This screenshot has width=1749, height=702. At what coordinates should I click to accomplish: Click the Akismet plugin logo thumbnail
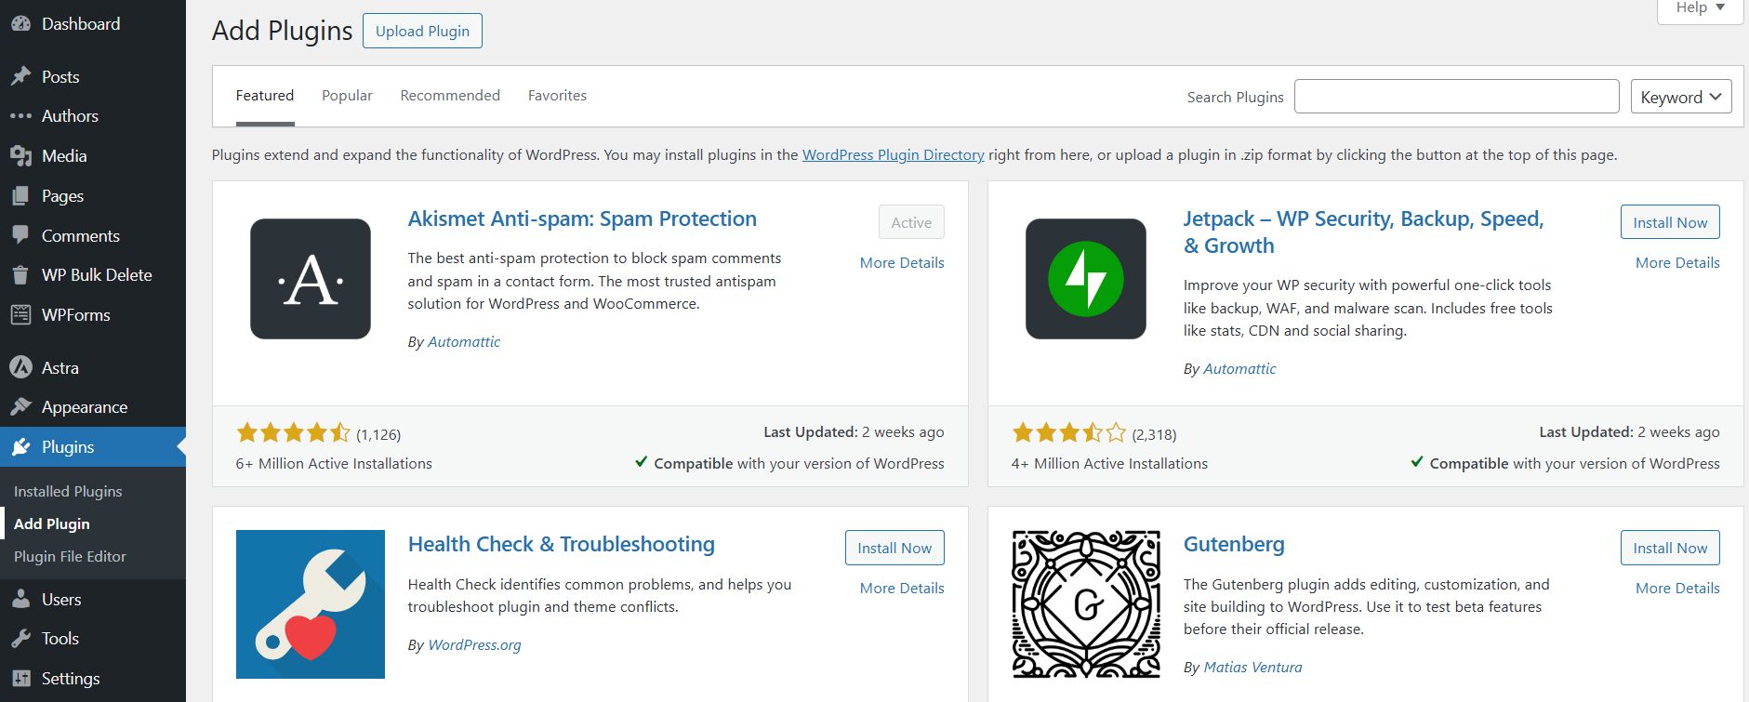[x=311, y=279]
